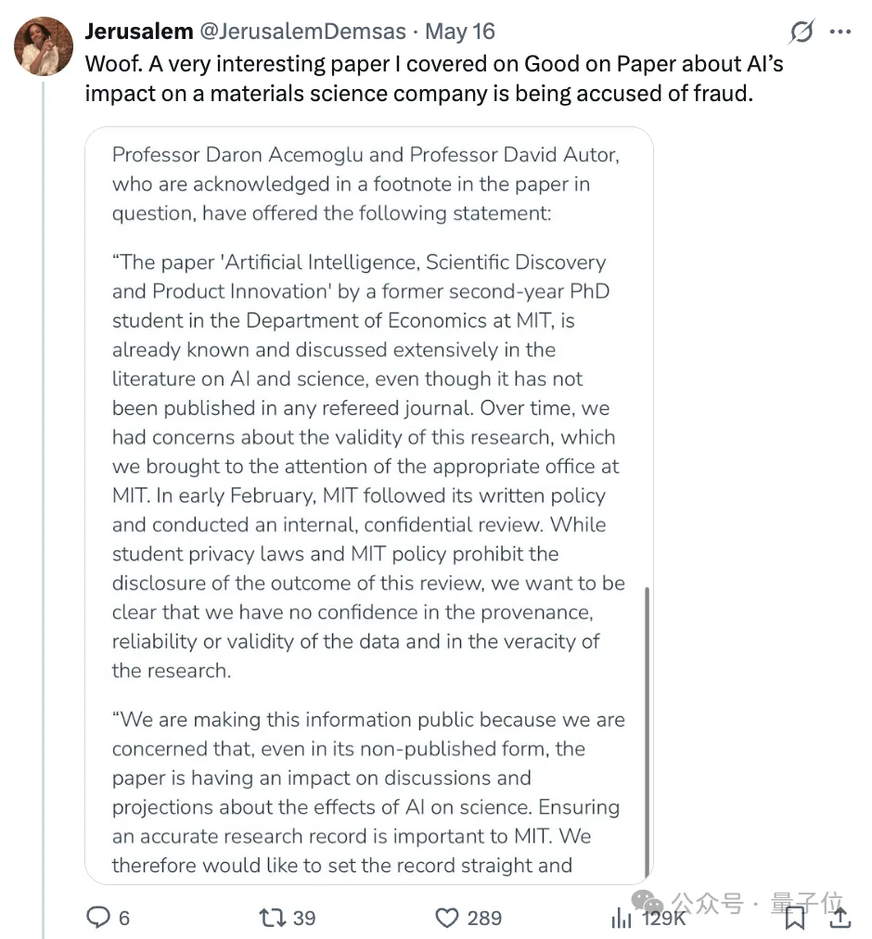Screen dimensions: 872x939
Task: Click the 39 reposts count
Action: [x=304, y=918]
